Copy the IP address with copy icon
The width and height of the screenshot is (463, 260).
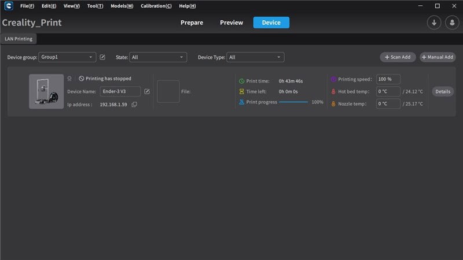click(134, 105)
